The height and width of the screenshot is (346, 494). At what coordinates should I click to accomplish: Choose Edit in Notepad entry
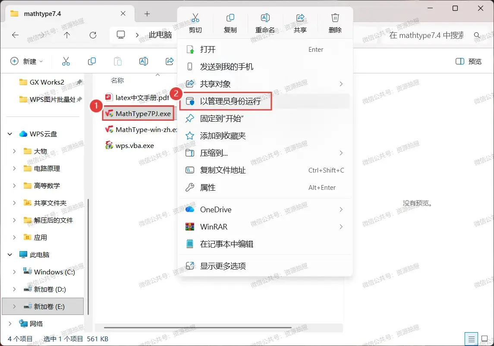click(x=265, y=244)
